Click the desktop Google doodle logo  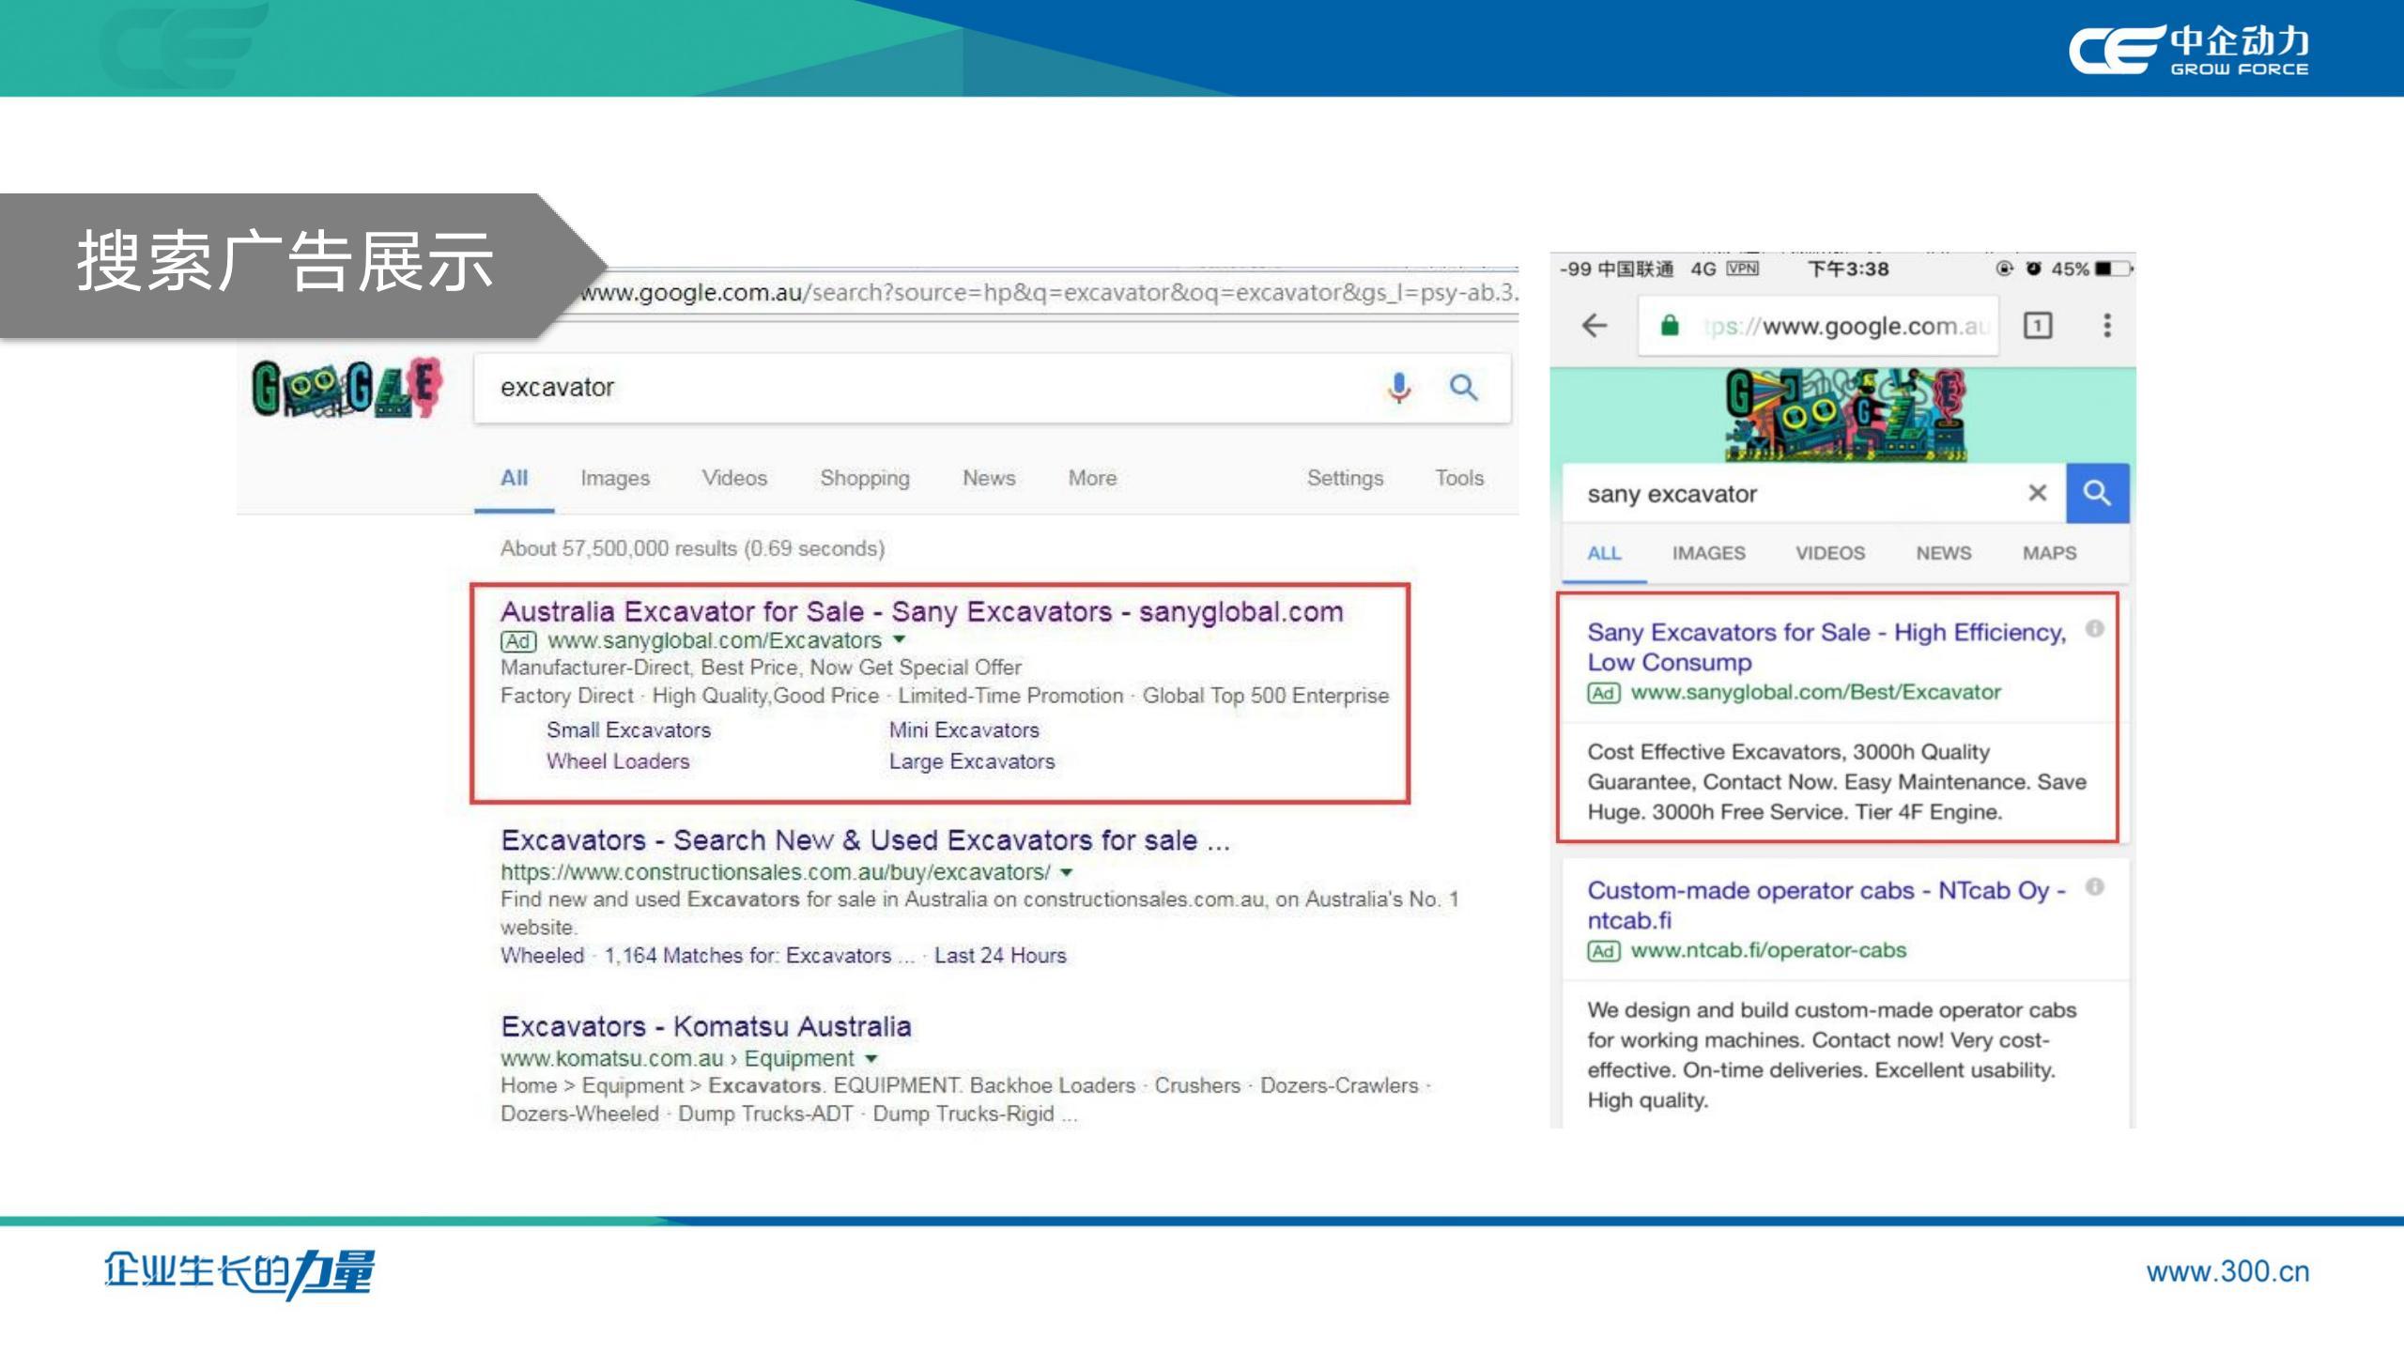click(347, 388)
